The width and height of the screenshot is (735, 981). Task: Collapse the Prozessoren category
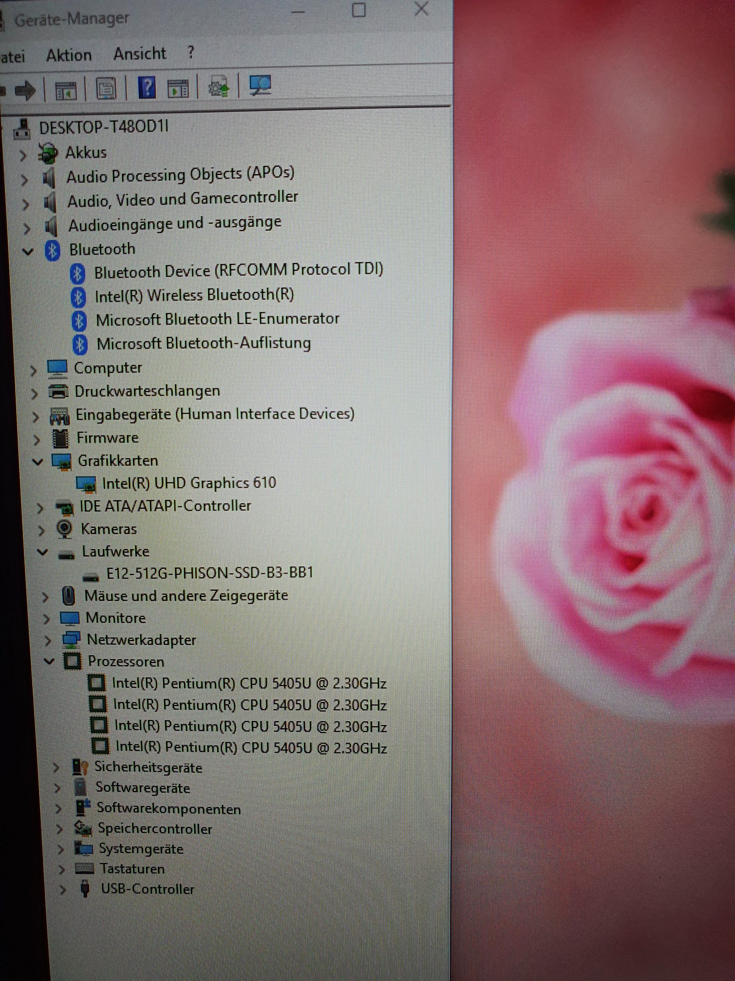49,662
